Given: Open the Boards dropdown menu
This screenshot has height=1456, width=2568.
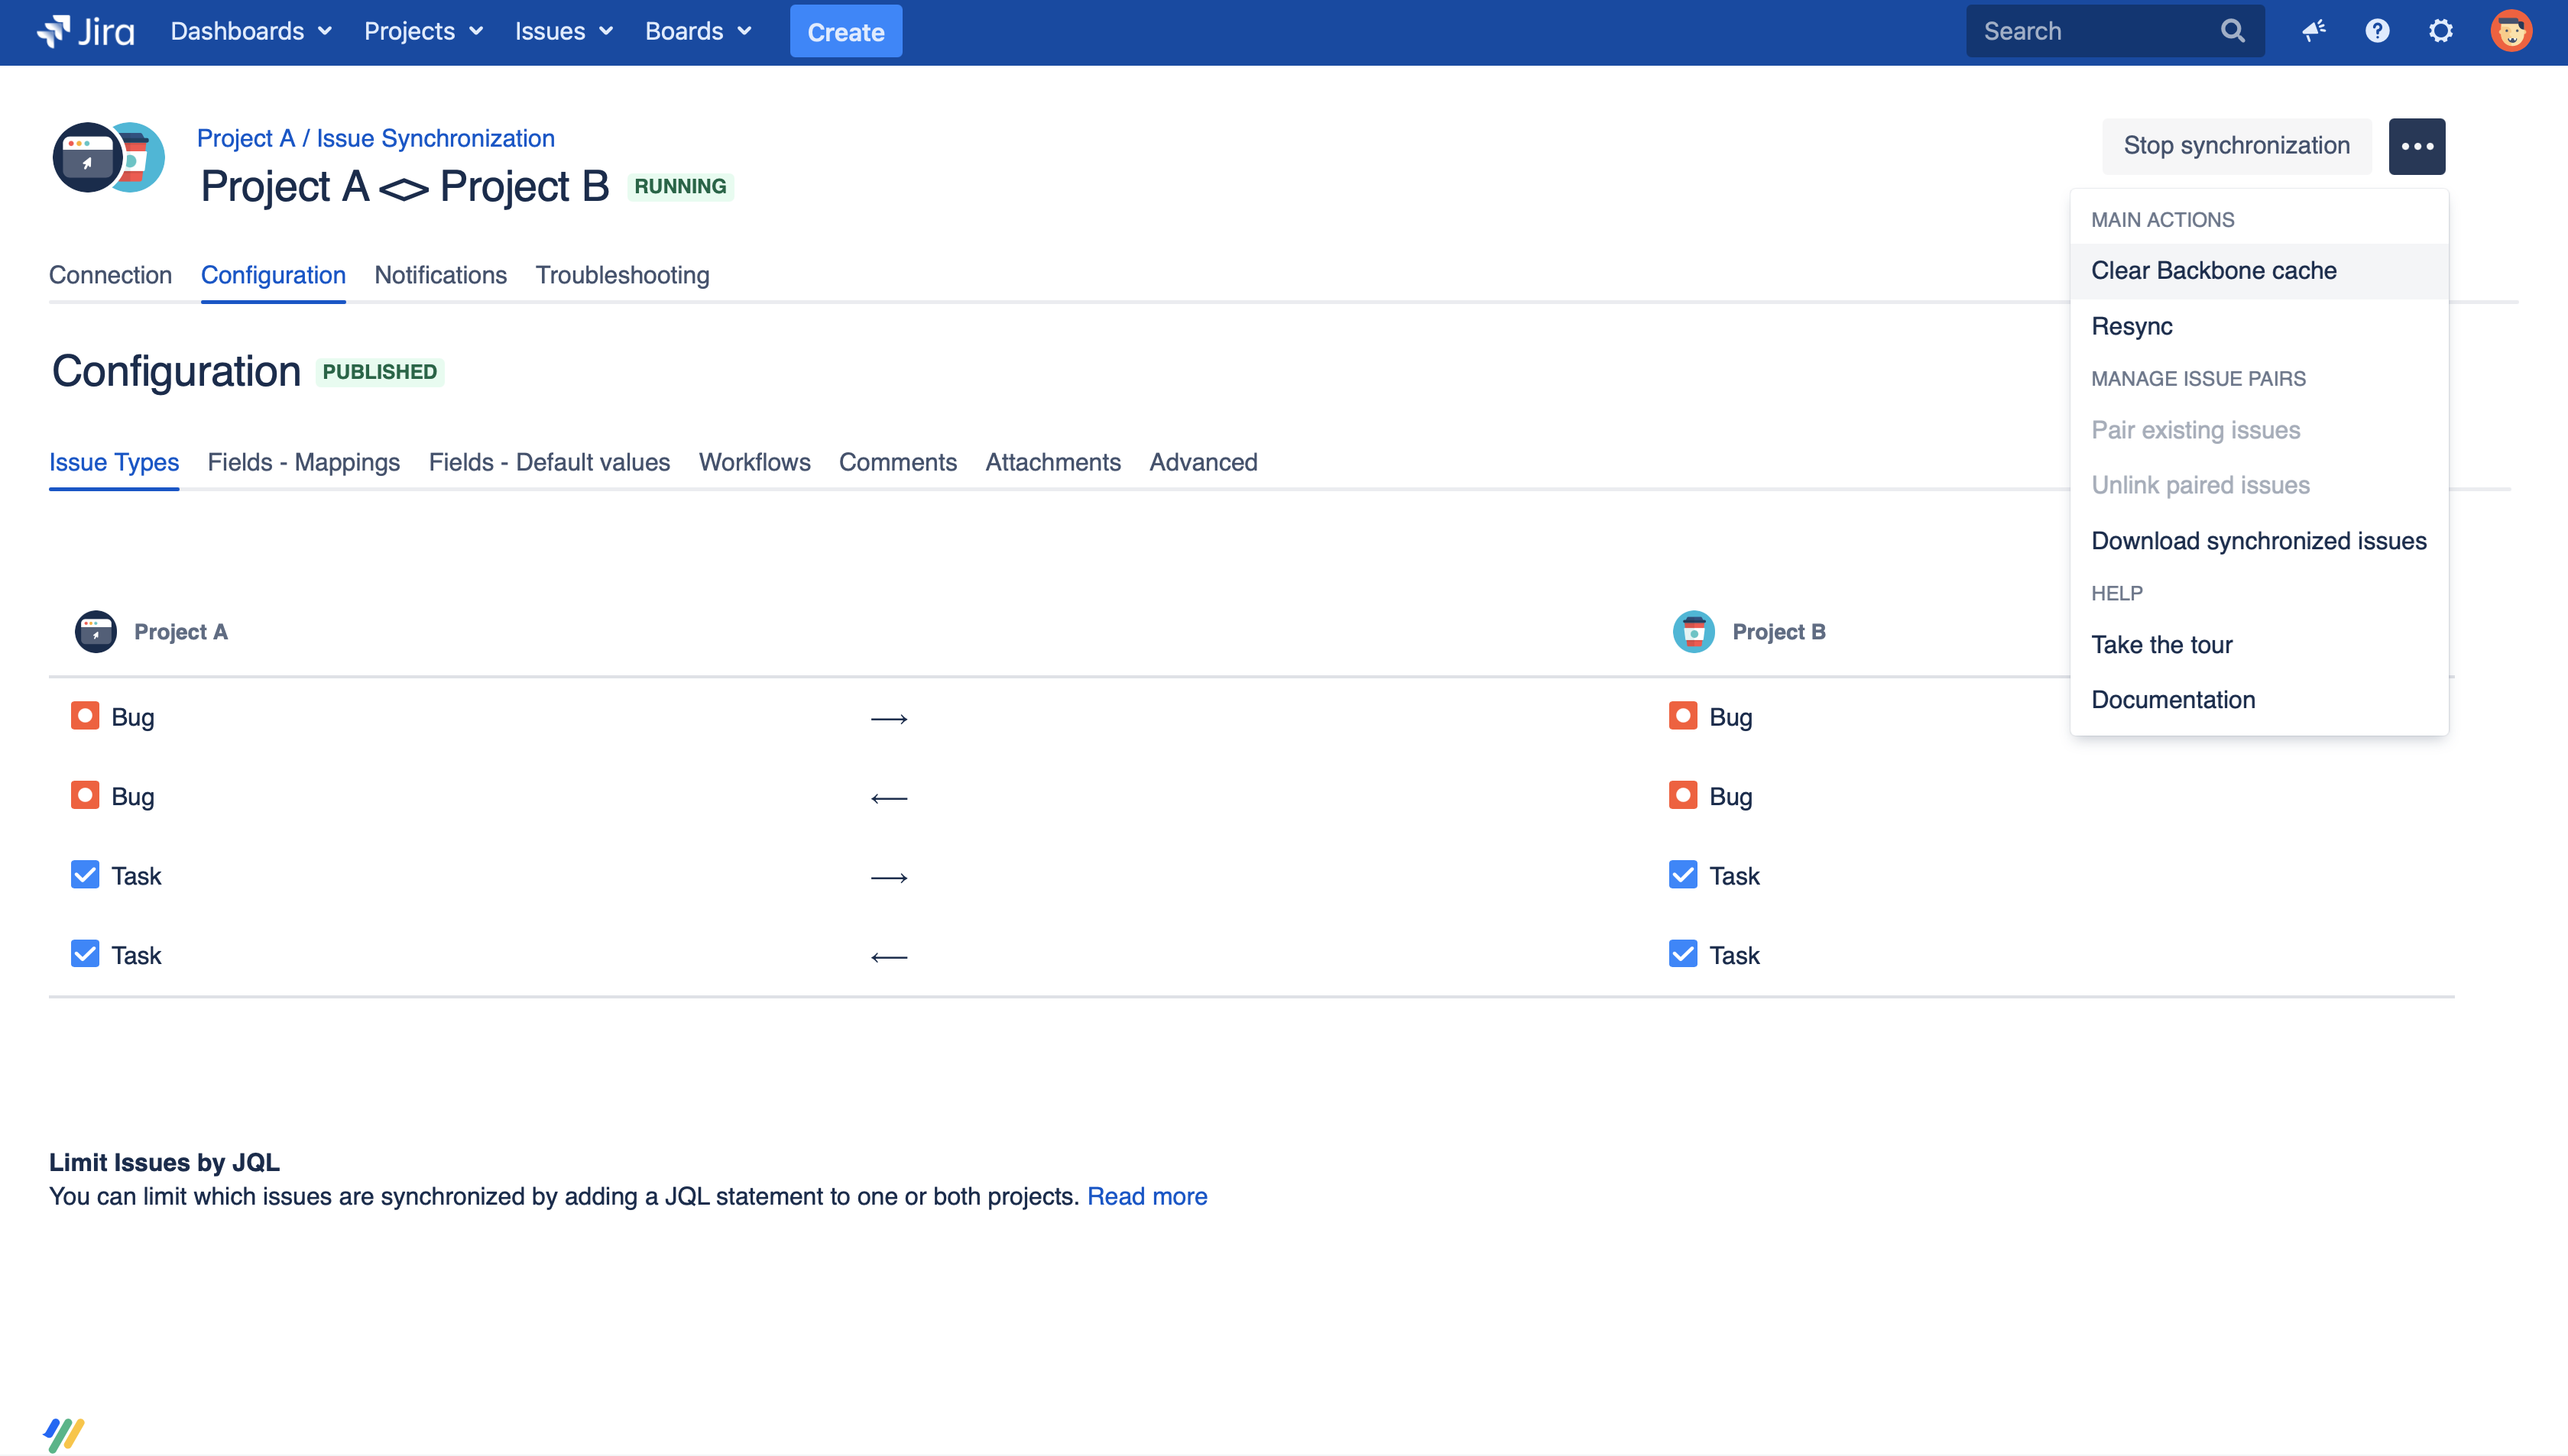Looking at the screenshot, I should click(699, 32).
